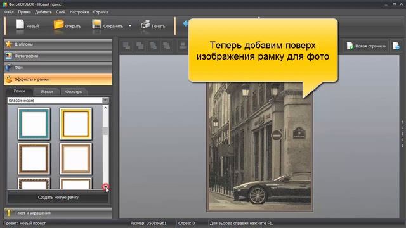Click the Фон paint icon
Image resolution: width=406 pixels, height=228 pixels.
(x=8, y=68)
